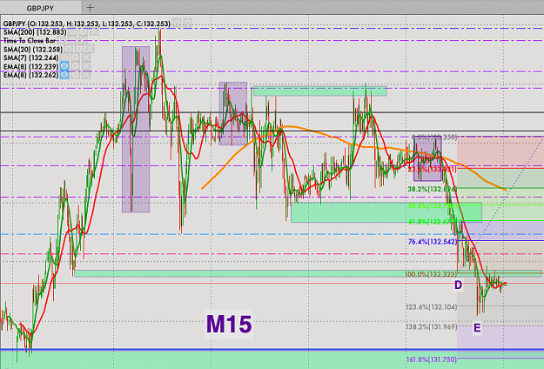Open settings gear for EMA(8) (132.239)
The image size is (544, 369).
click(x=75, y=66)
